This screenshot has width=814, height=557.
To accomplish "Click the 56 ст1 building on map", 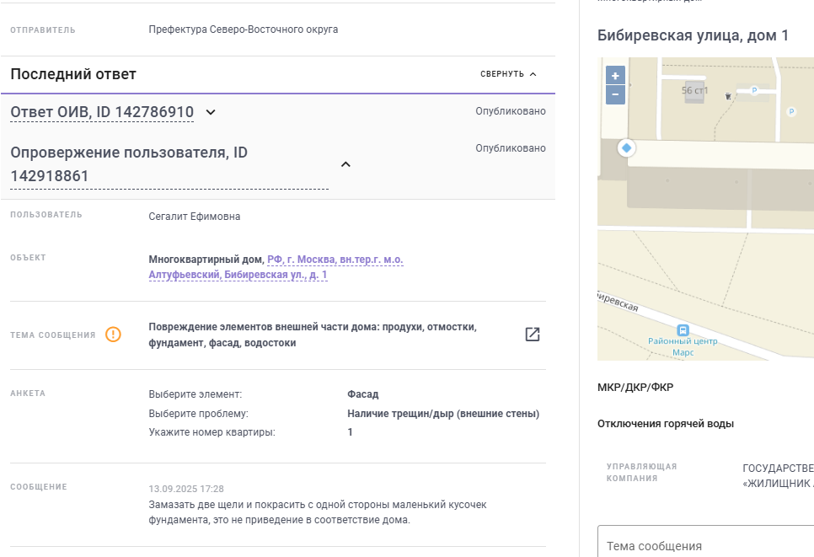I will tap(694, 91).
